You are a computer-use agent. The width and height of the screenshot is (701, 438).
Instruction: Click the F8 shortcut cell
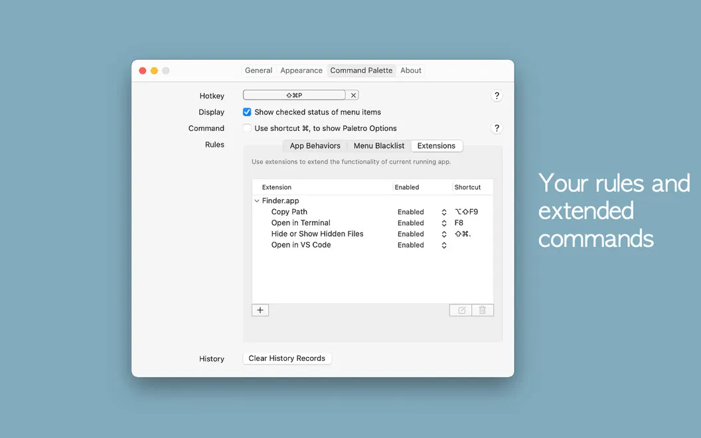(x=459, y=223)
